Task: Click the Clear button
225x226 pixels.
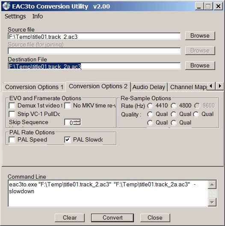Action: pyautogui.click(x=70, y=217)
